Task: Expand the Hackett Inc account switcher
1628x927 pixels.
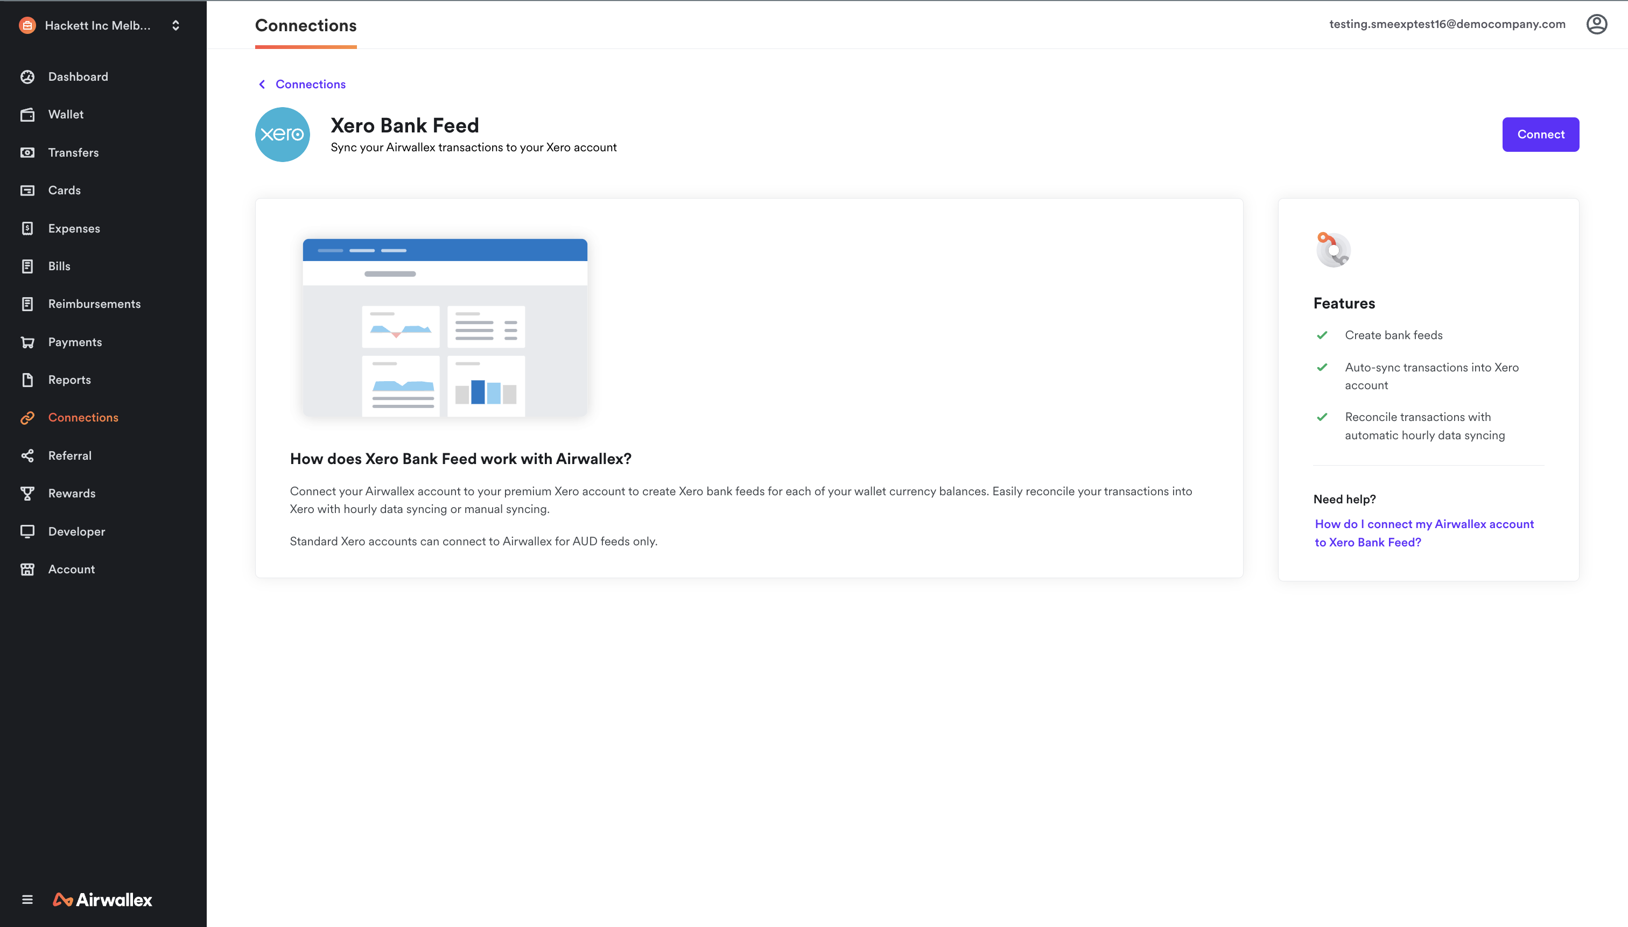Action: pyautogui.click(x=175, y=25)
